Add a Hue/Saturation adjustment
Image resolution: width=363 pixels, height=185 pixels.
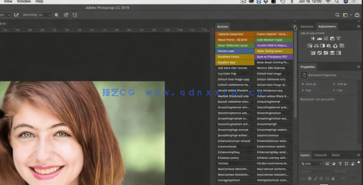coord(310,46)
